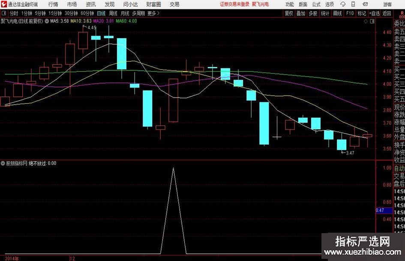Click the MA20: 3.81 indicator label
This screenshot has height=261, width=405.
click(x=103, y=21)
